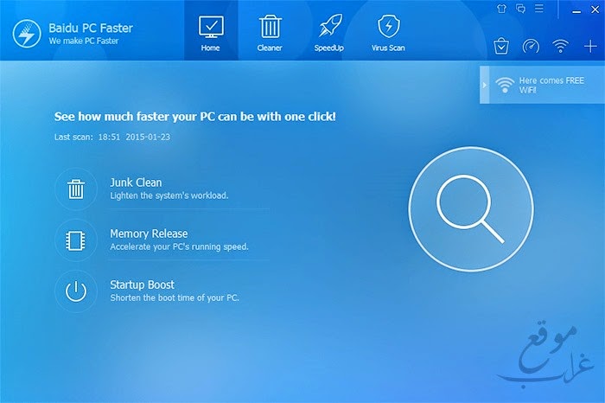Viewport: 605px width, 403px height.
Task: Open the speedometer speed test icon
Action: [531, 47]
